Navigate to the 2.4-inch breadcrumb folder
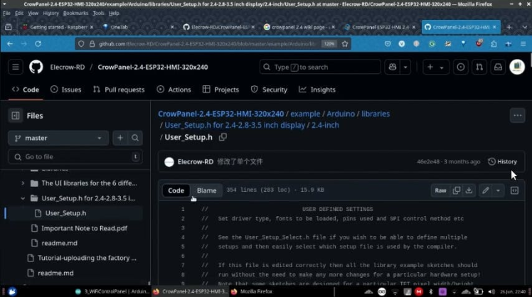The width and height of the screenshot is (532, 297). click(x=325, y=125)
